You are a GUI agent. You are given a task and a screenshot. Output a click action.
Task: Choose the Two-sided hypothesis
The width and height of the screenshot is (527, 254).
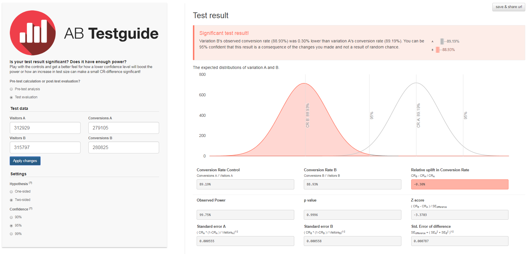[x=11, y=200]
